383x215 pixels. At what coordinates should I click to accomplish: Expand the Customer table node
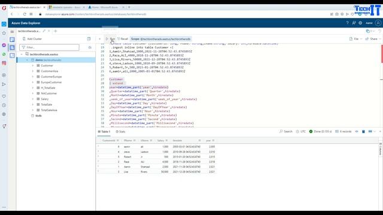click(33, 66)
